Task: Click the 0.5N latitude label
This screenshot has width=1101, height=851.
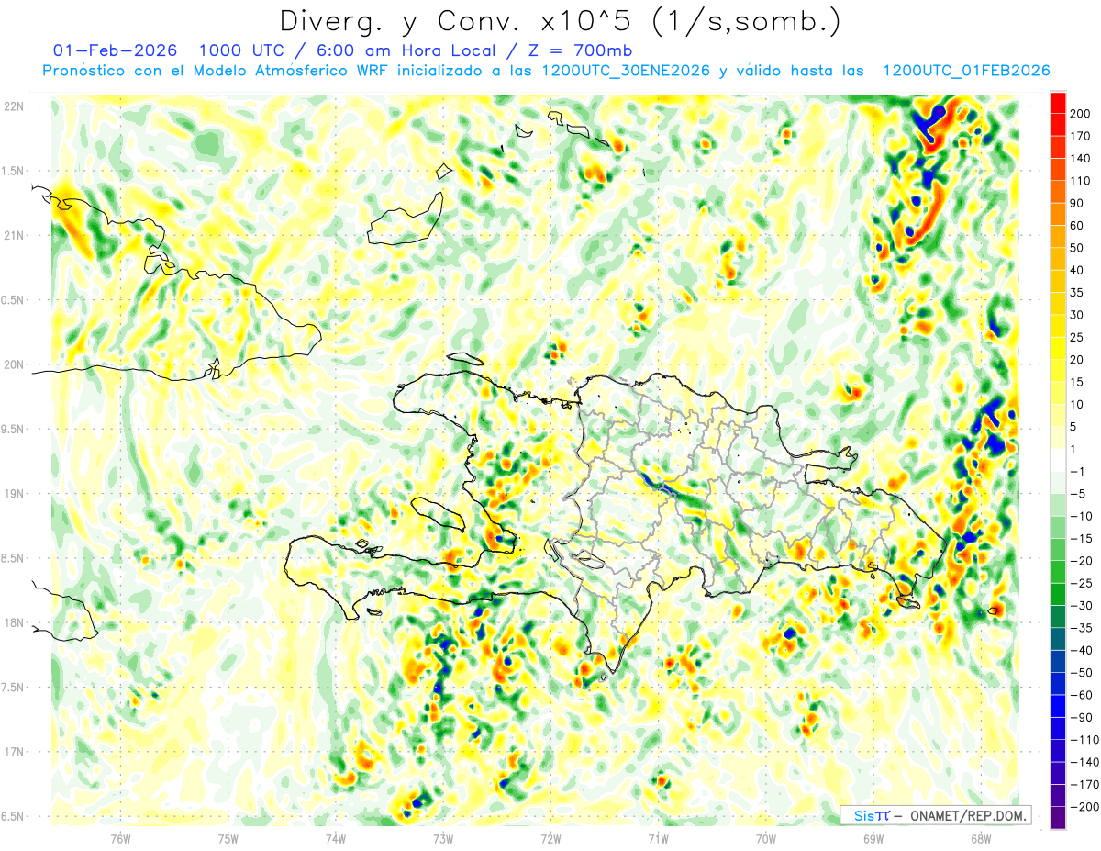Action: click(14, 300)
